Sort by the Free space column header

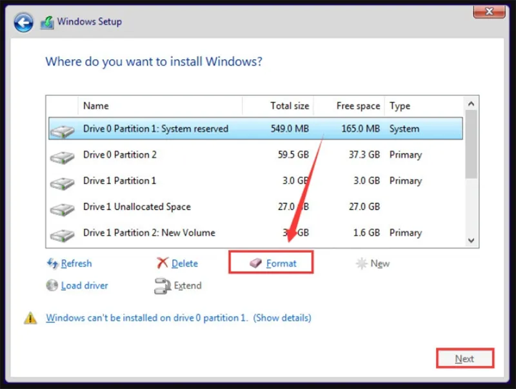[x=349, y=106]
